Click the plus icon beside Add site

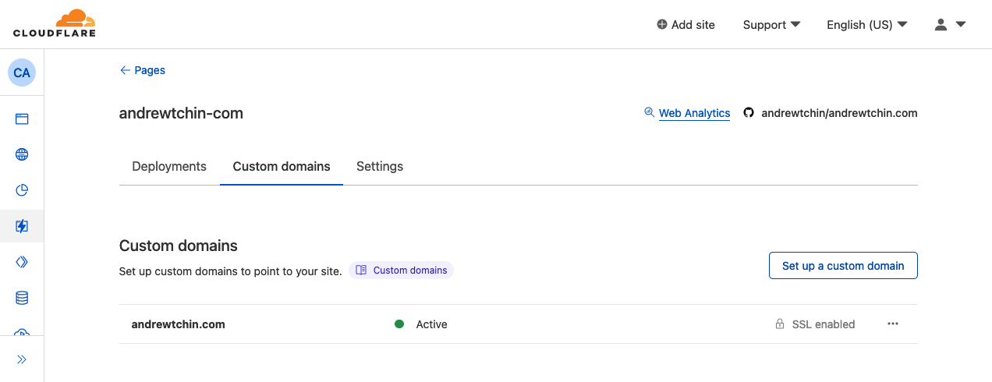coord(662,24)
